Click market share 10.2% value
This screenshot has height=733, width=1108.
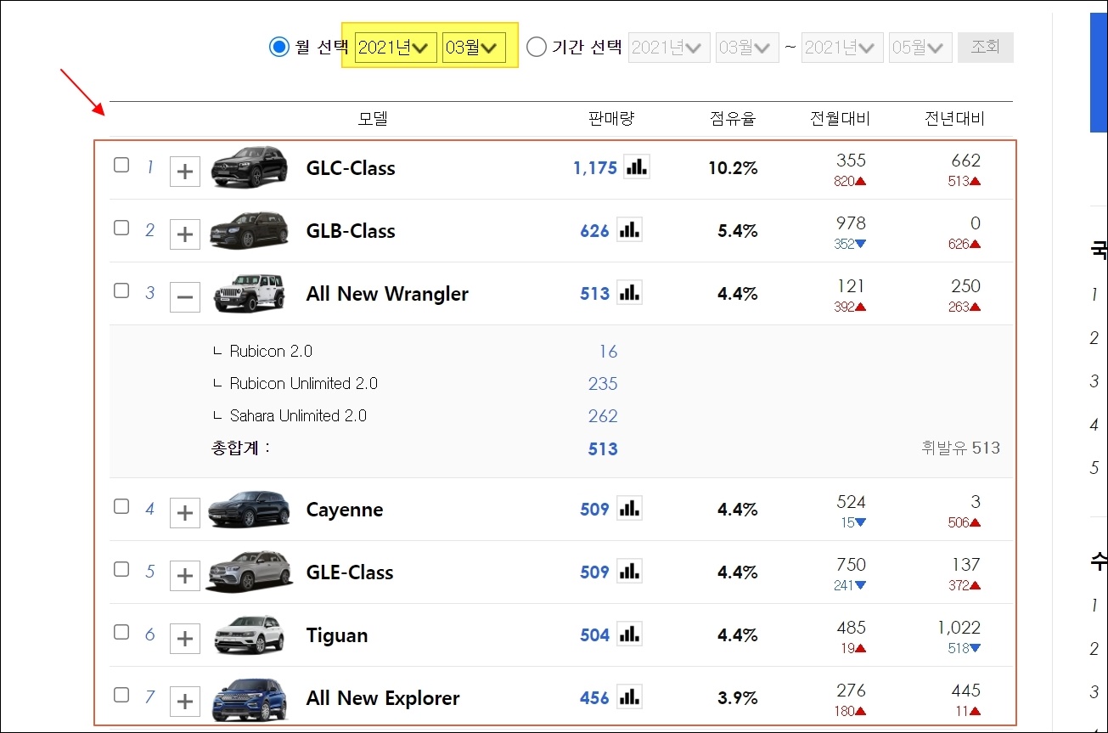pos(733,168)
